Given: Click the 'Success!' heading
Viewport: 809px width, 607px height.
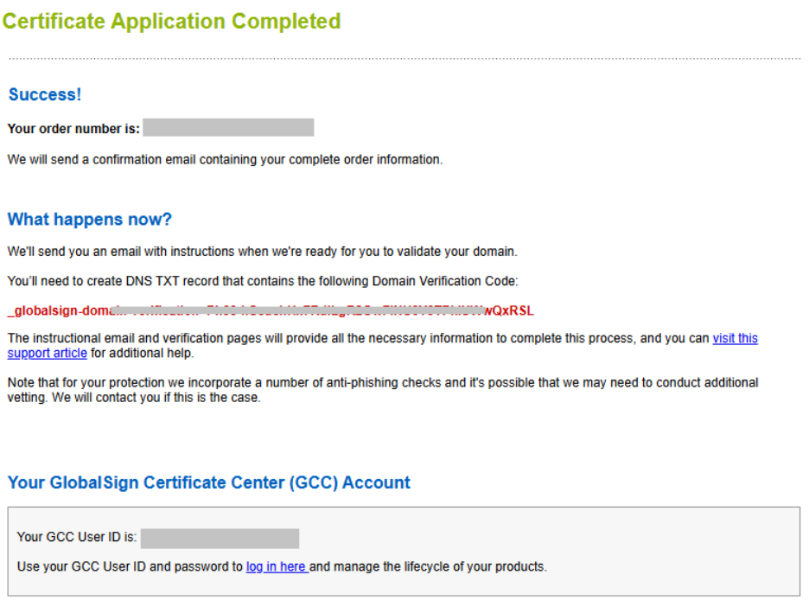Looking at the screenshot, I should tap(45, 94).
